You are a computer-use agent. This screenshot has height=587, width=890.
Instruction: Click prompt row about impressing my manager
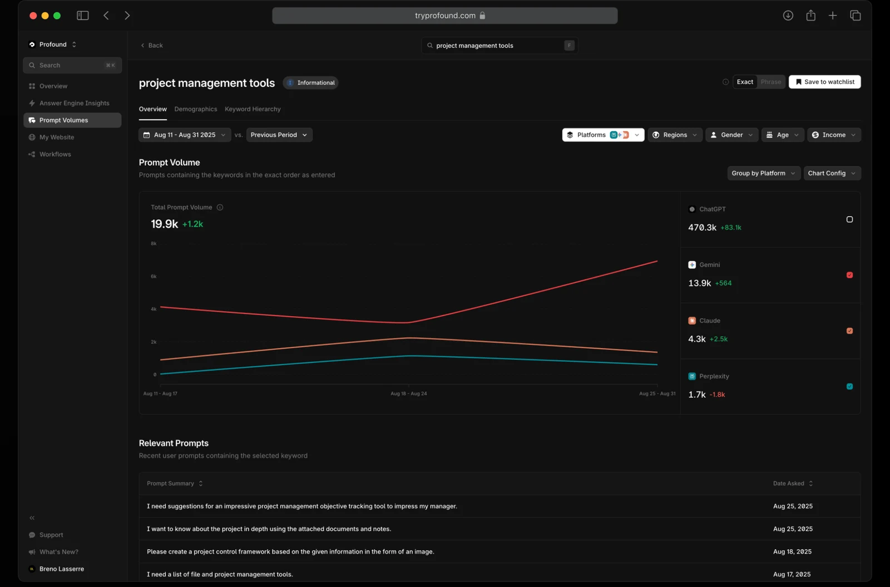500,506
